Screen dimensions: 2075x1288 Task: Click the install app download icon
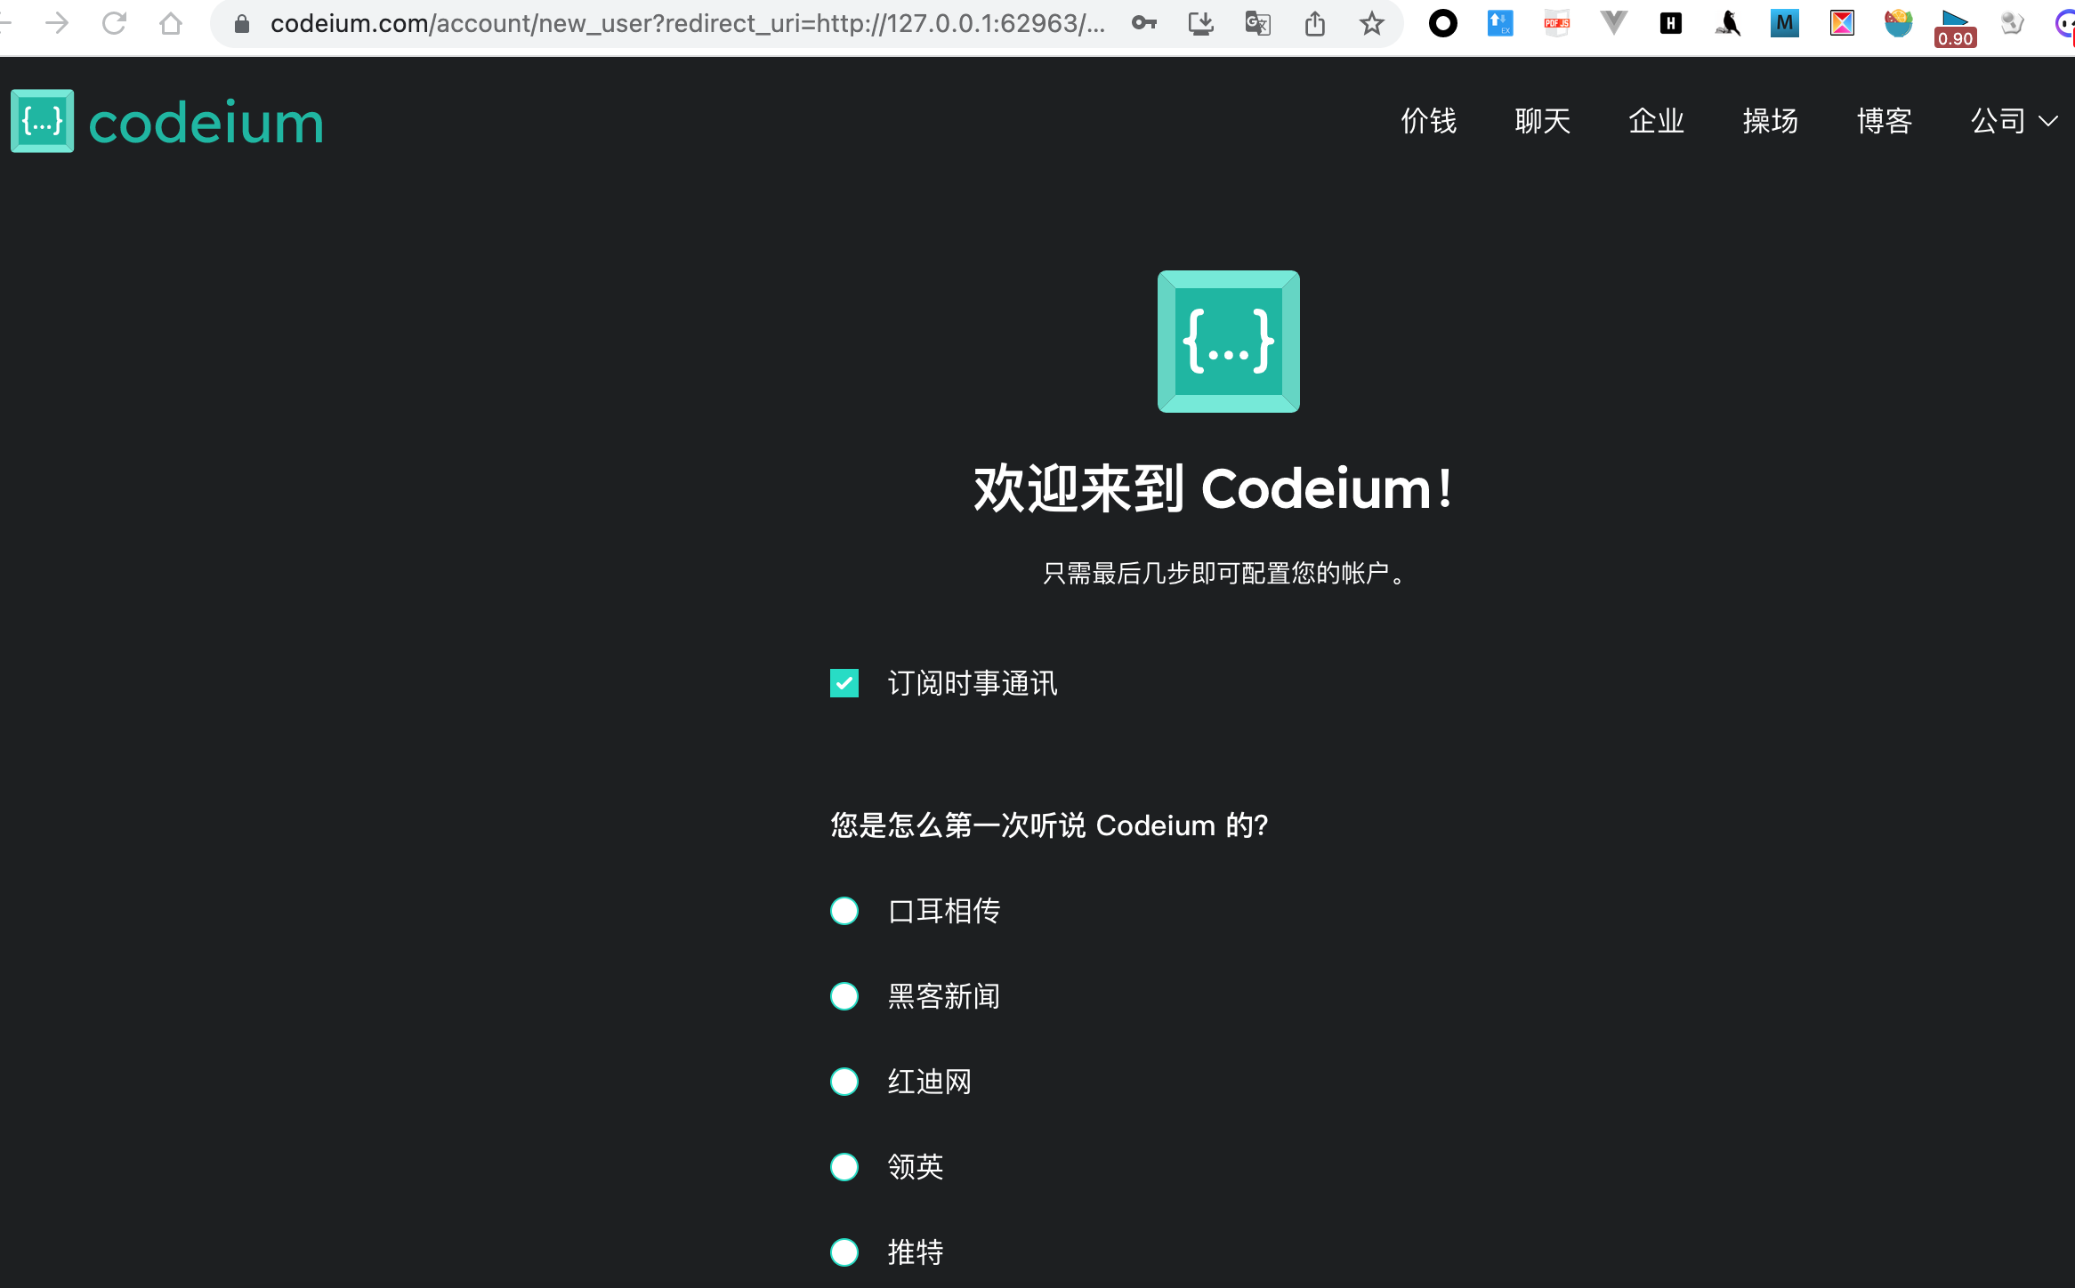pyautogui.click(x=1201, y=23)
